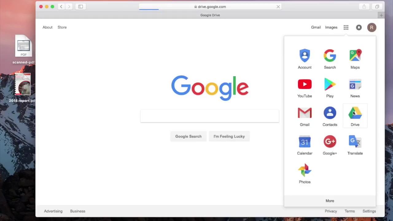Open the News app icon
Image resolution: width=393 pixels, height=221 pixels.
coord(355,88)
